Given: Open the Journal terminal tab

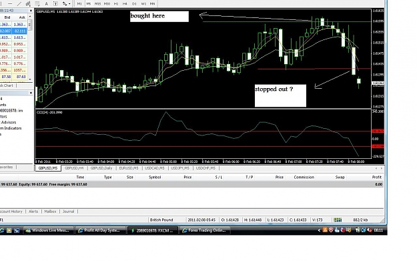Looking at the screenshot, I should click(68, 212).
